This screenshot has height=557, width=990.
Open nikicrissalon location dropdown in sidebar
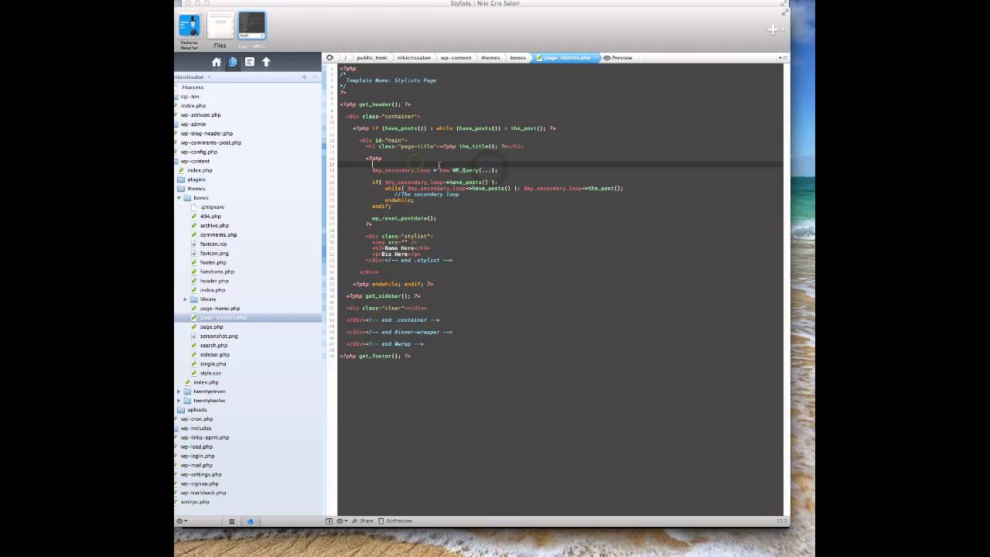[x=193, y=77]
